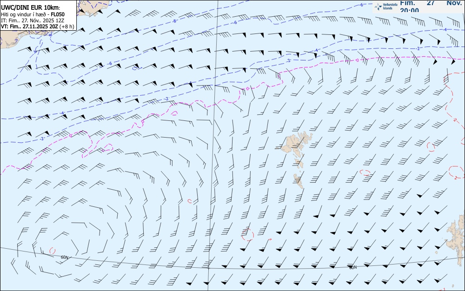
Task: Click the 'Veðurstofa Íslands' logo text
Action: click(x=390, y=7)
